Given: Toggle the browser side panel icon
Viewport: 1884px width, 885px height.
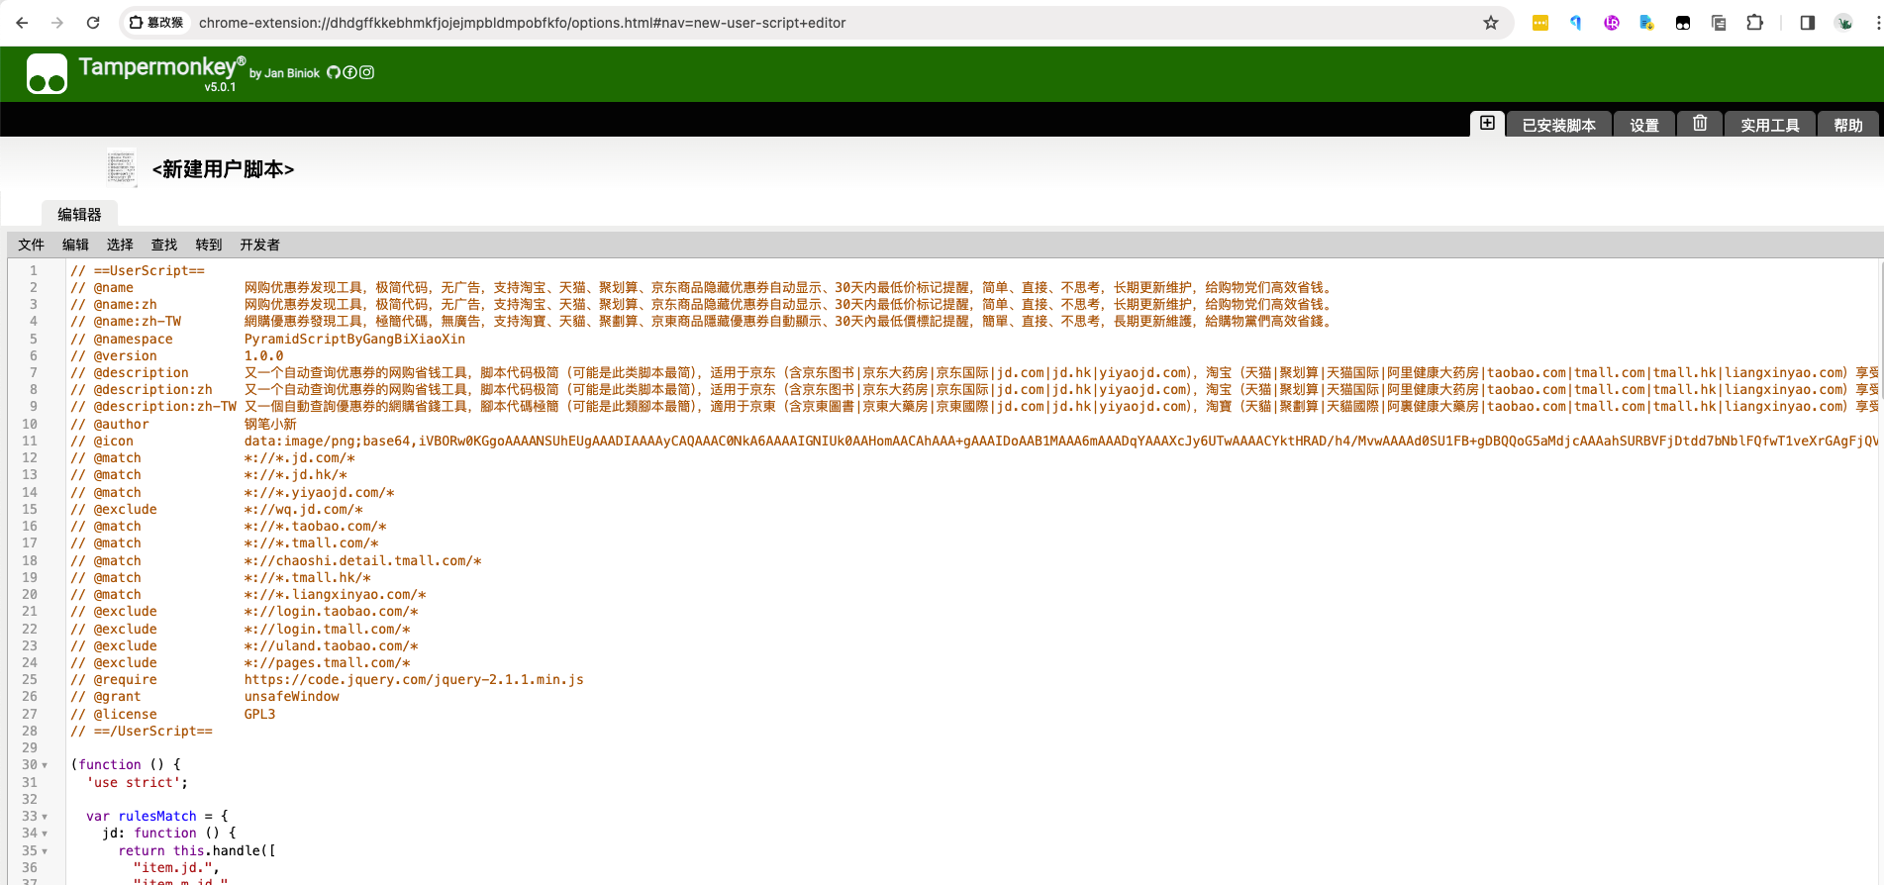Looking at the screenshot, I should pyautogui.click(x=1807, y=23).
